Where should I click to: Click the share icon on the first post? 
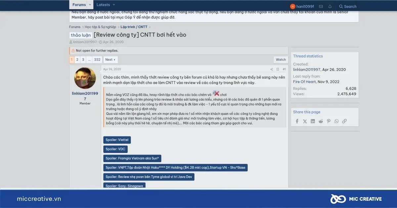pyautogui.click(x=272, y=69)
